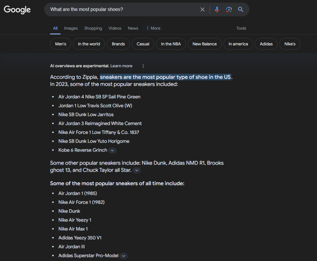
Task: Click the New Balance chip
Action: pos(205,44)
